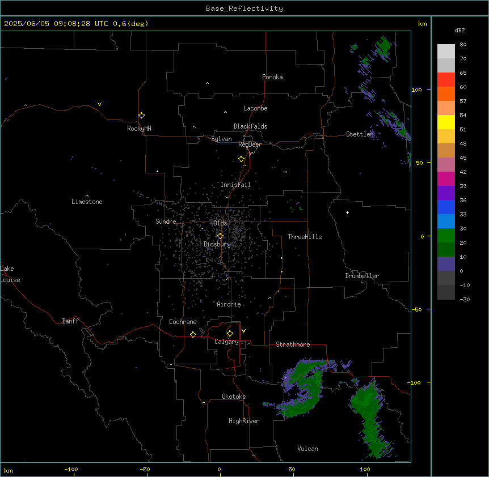Pick the blue swatch between 36 and 33 dBZ
489x477 pixels.
click(x=446, y=207)
